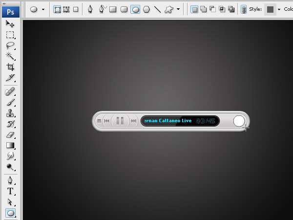The width and height of the screenshot is (293, 220).
Task: Choose the Line tool in options bar
Action: pyautogui.click(x=157, y=9)
